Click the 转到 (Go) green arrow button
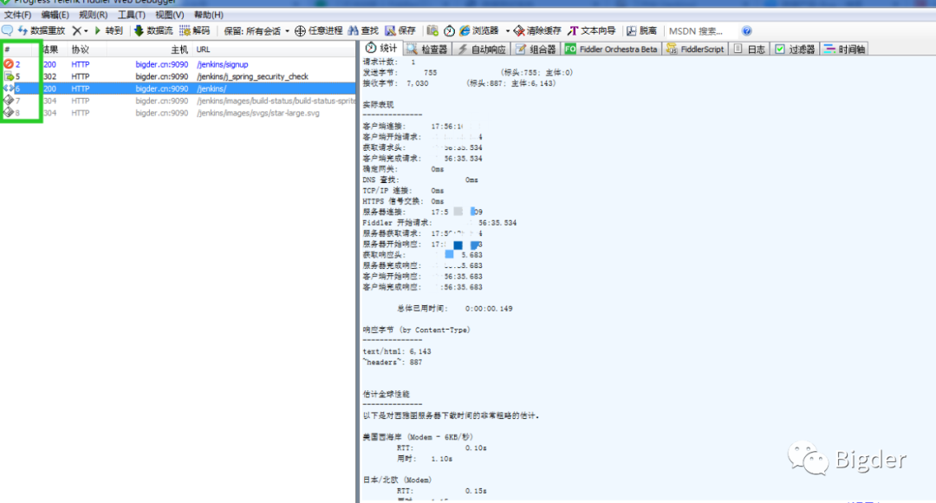The height and width of the screenshot is (503, 936). pos(108,30)
